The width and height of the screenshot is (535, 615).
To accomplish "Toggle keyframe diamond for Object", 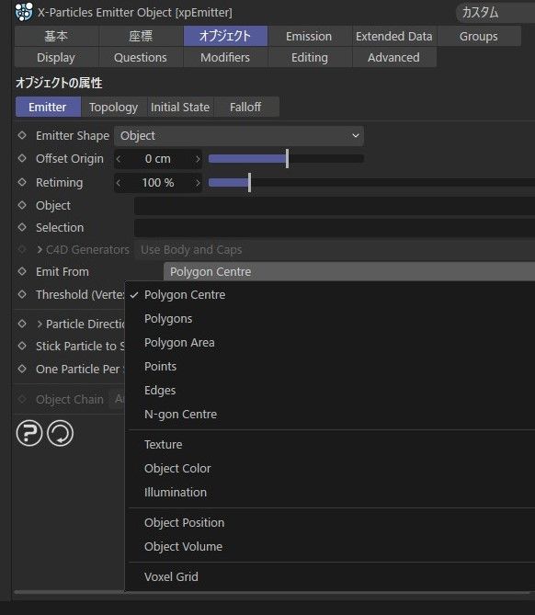I will coord(22,205).
